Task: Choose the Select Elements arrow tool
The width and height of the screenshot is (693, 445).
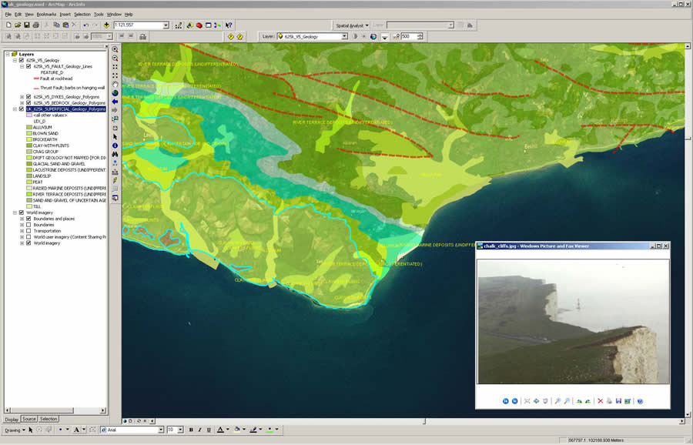Action: coord(115,137)
